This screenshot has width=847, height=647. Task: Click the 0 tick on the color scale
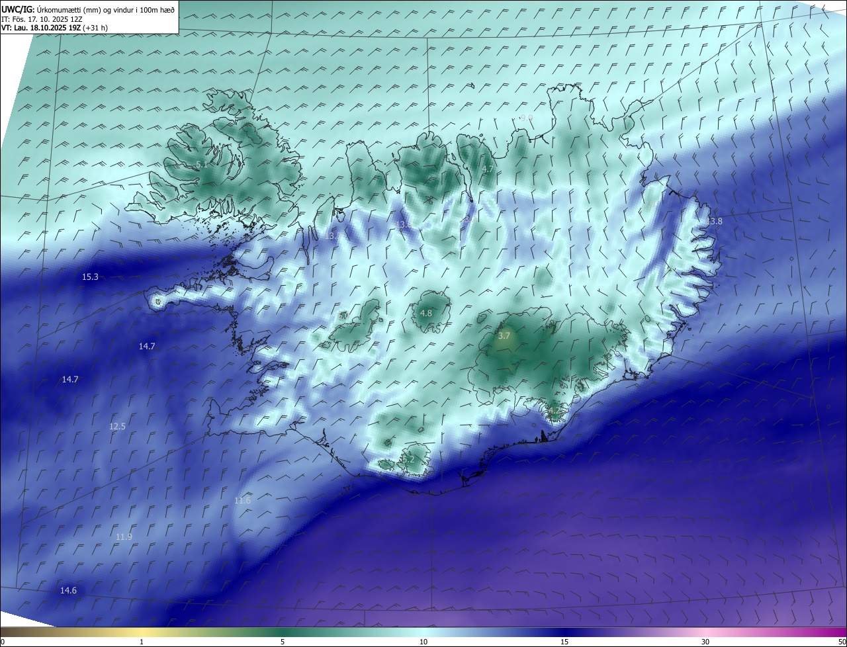[x=2, y=642]
